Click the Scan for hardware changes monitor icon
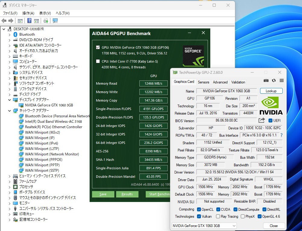The height and width of the screenshot is (231, 302). [55, 21]
